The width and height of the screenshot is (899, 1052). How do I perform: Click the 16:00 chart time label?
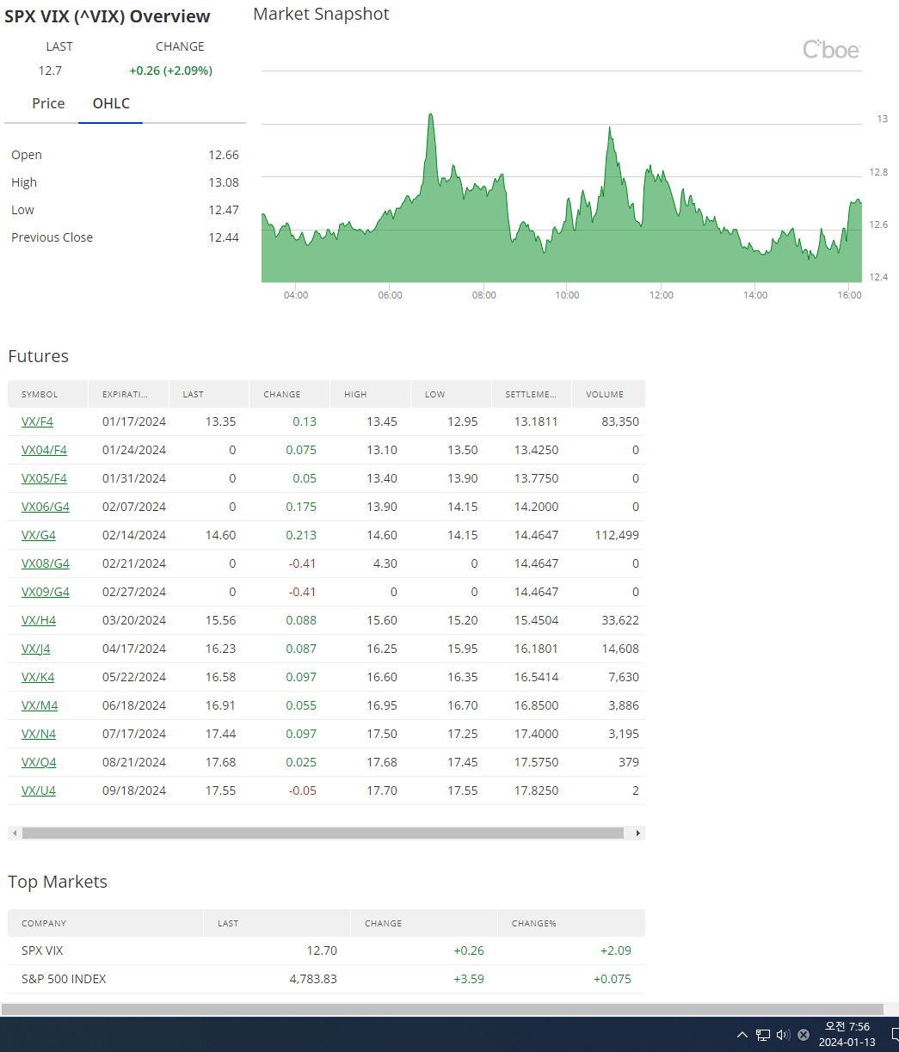click(x=849, y=295)
